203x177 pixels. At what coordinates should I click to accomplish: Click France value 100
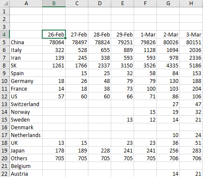point(145,88)
